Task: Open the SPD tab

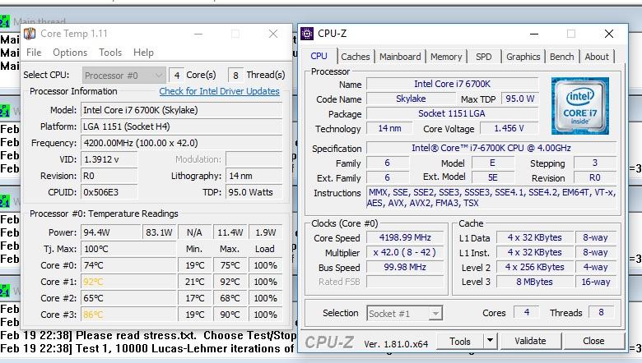Action: [483, 57]
